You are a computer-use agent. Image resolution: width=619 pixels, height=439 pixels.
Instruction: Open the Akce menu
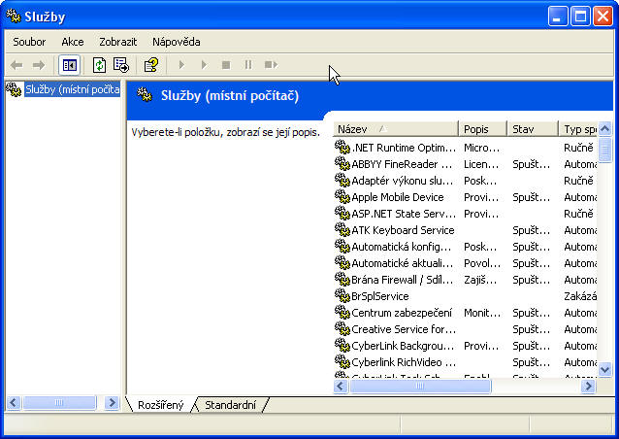click(73, 42)
